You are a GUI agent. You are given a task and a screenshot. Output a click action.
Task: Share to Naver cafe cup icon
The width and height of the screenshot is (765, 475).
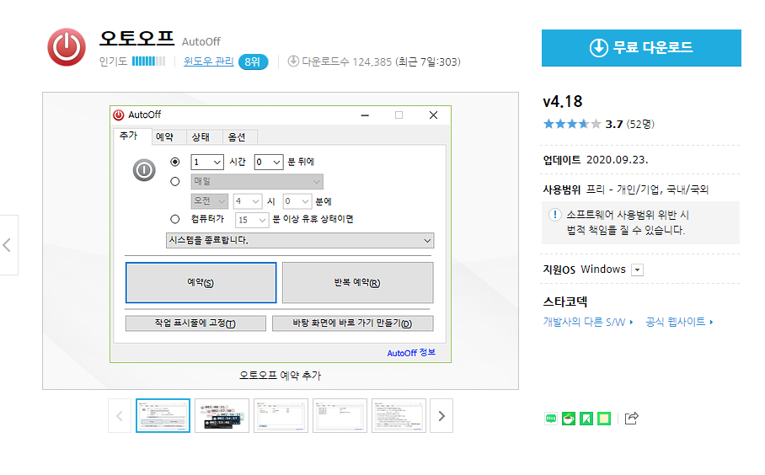569,419
